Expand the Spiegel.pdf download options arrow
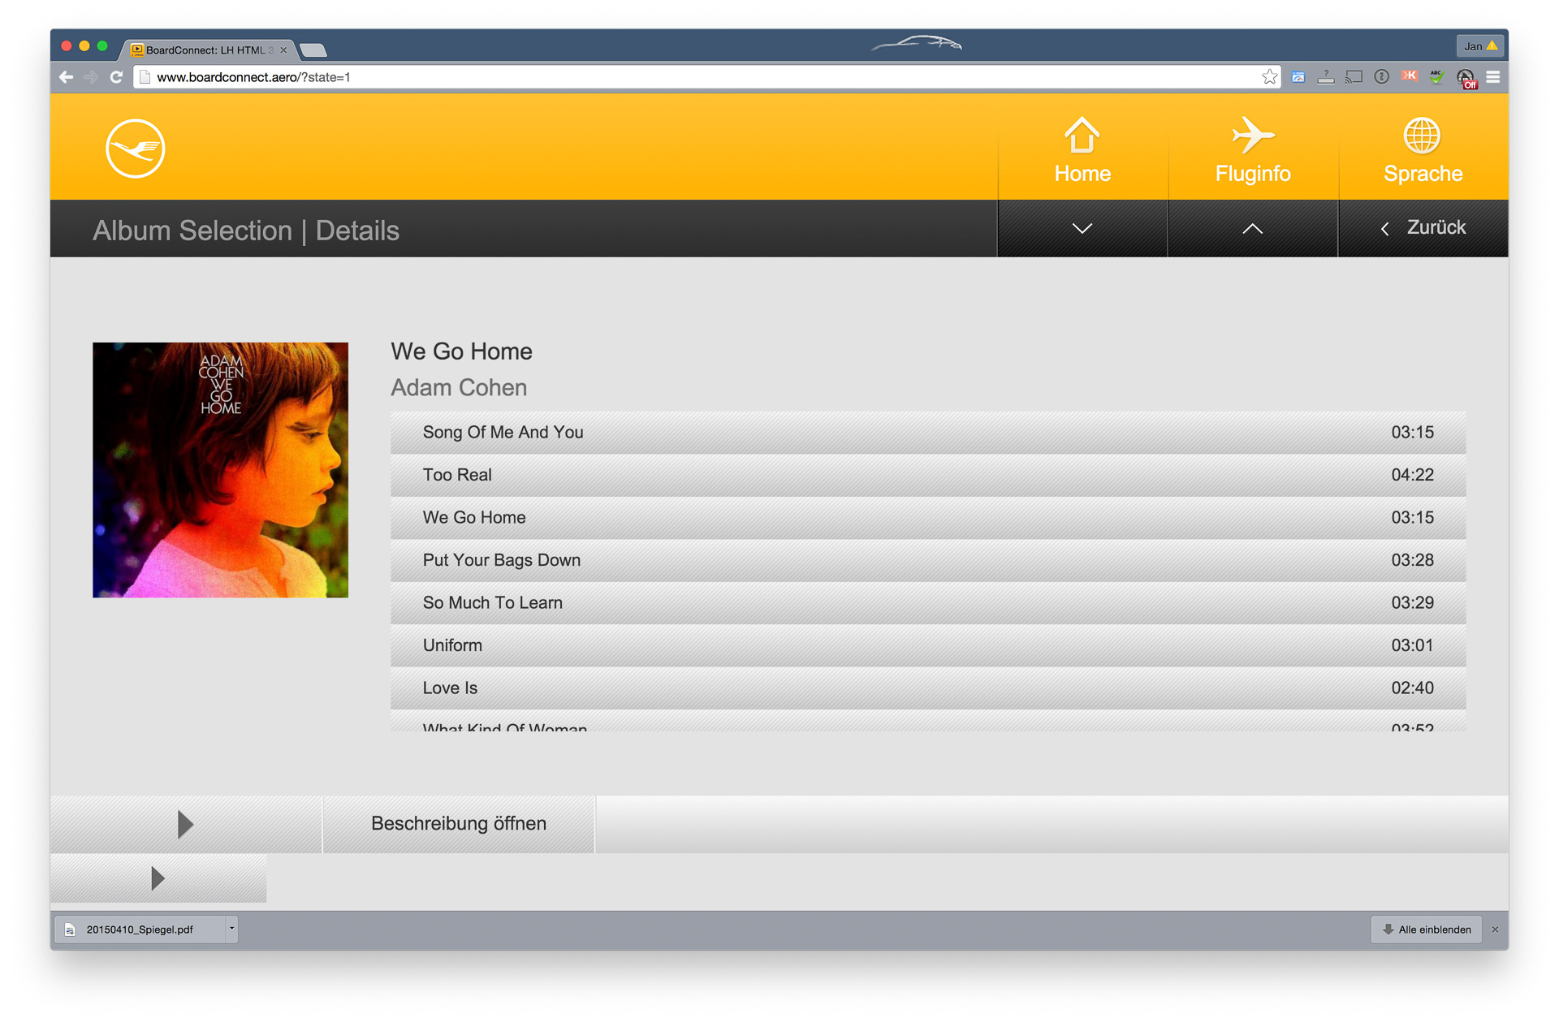 point(231,929)
